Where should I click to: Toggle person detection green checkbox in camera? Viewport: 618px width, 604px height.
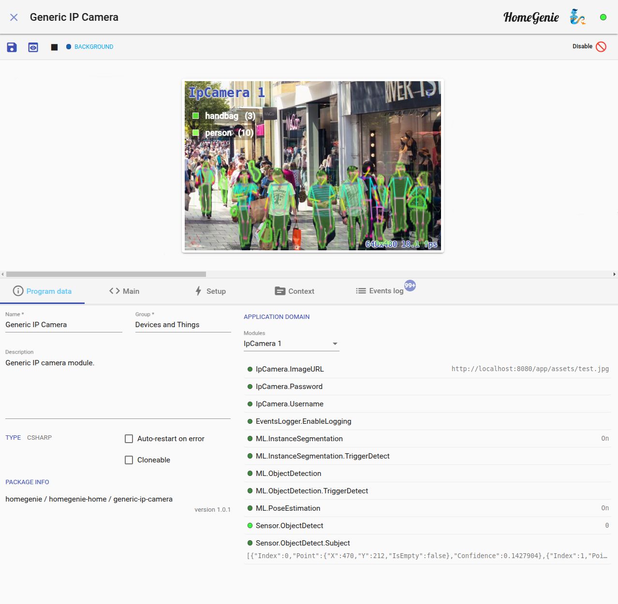196,133
